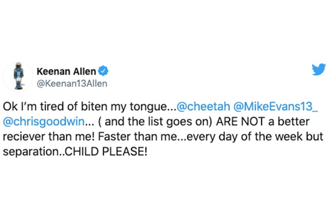Viewport: 328px width, 219px height.
Task: Click the blue Twitter bird logo
Action: (x=319, y=69)
